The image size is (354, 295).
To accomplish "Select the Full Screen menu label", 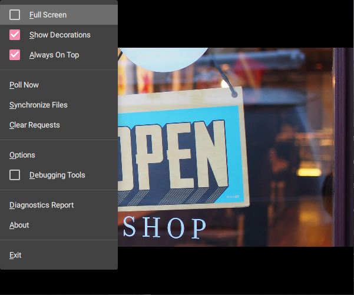I will click(x=48, y=15).
